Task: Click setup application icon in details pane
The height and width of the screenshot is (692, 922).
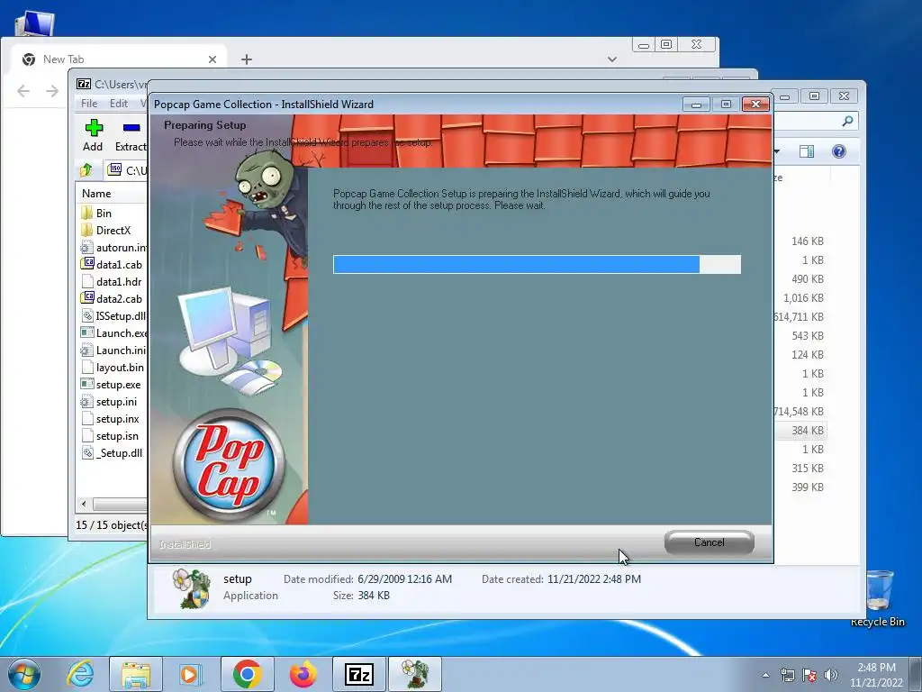Action: pos(192,587)
